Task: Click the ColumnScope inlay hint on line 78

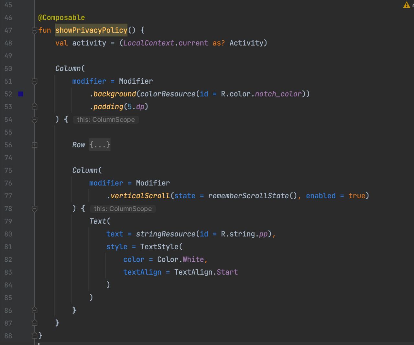Action: (x=123, y=209)
